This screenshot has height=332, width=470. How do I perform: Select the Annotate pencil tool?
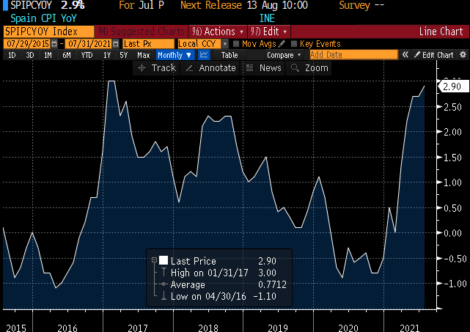click(x=209, y=67)
